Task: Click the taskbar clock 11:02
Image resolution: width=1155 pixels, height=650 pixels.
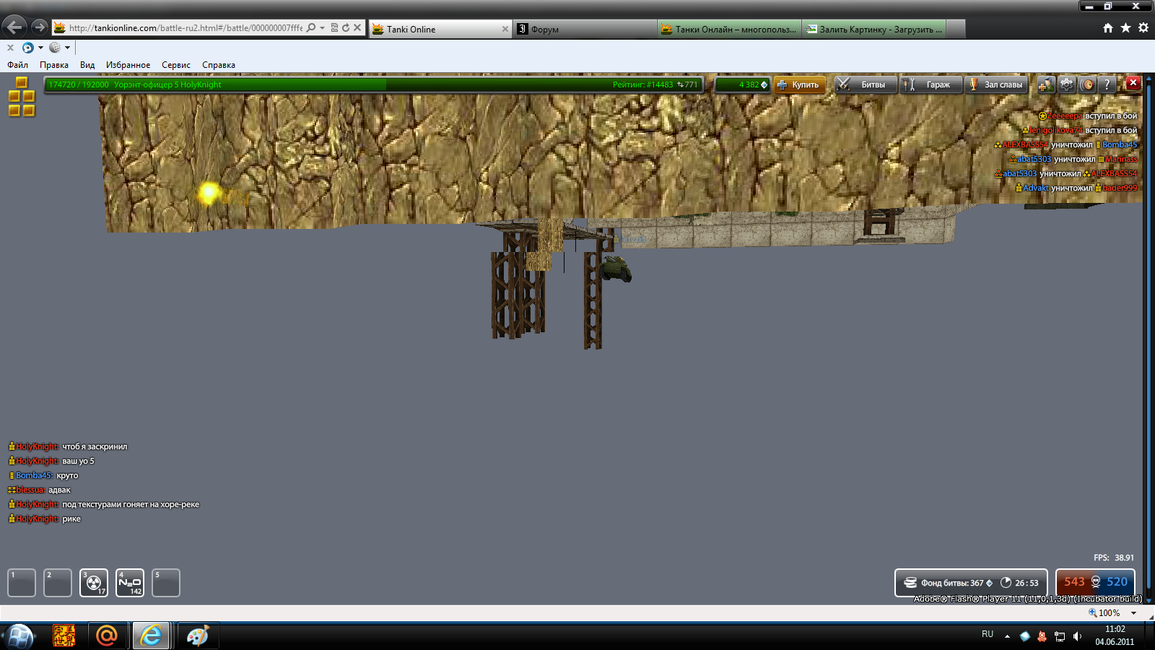Action: pyautogui.click(x=1115, y=629)
